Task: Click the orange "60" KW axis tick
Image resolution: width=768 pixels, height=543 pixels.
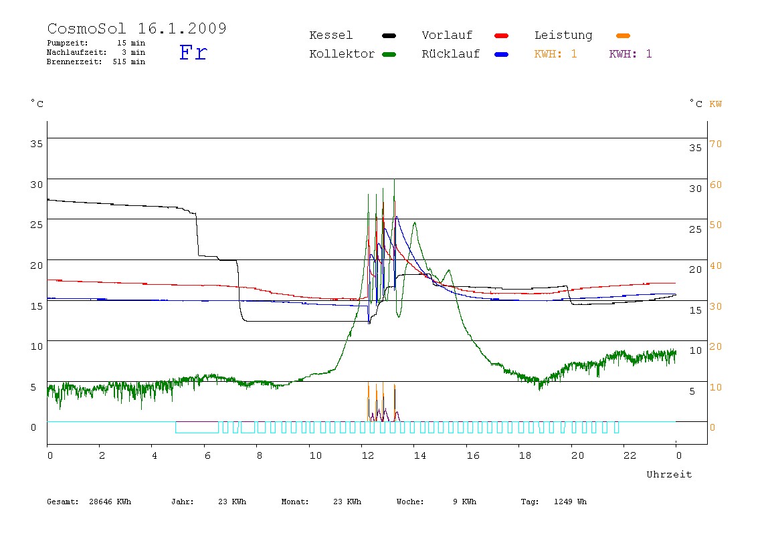Action: (716, 185)
